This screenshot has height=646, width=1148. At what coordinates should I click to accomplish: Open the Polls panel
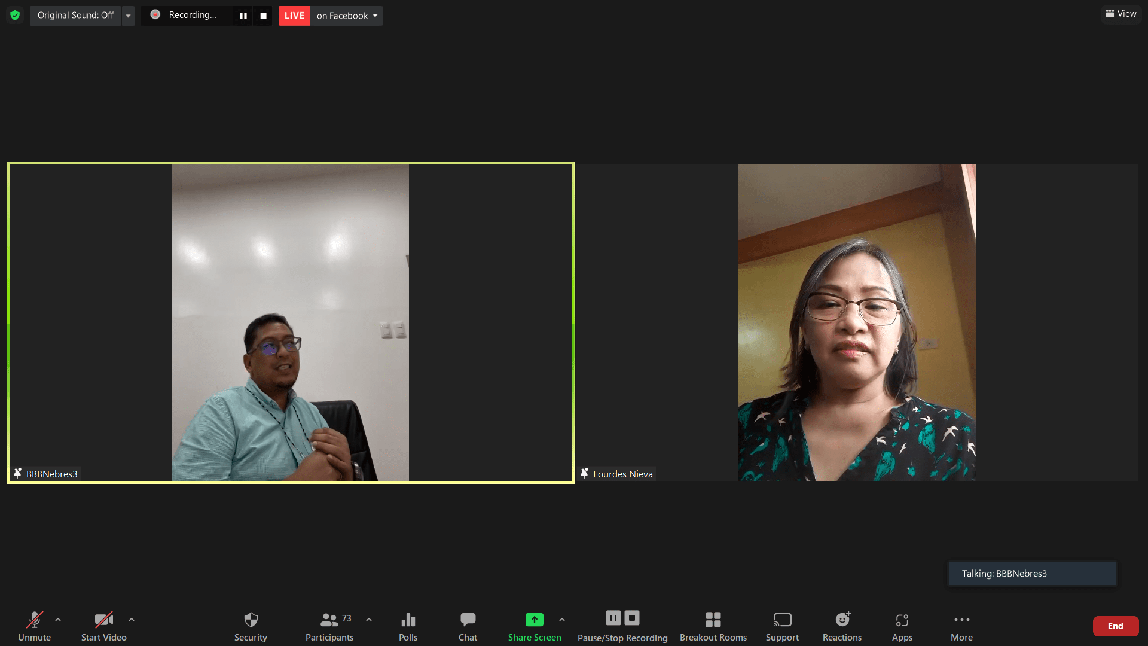408,626
